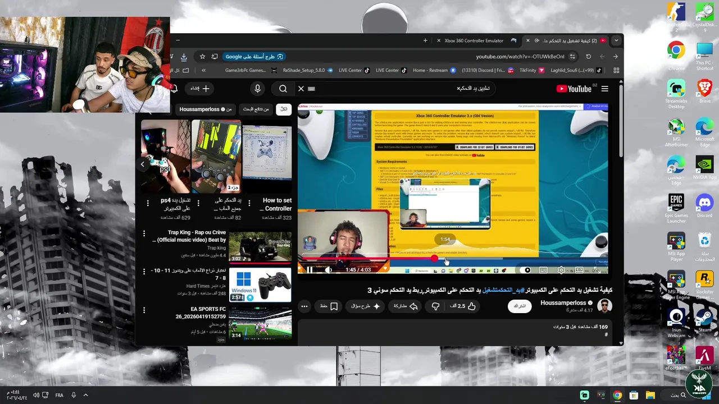Show hidden tray icons chevron
The width and height of the screenshot is (719, 404).
(85, 395)
